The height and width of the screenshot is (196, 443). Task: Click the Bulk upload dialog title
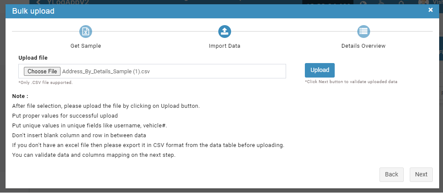coord(33,12)
